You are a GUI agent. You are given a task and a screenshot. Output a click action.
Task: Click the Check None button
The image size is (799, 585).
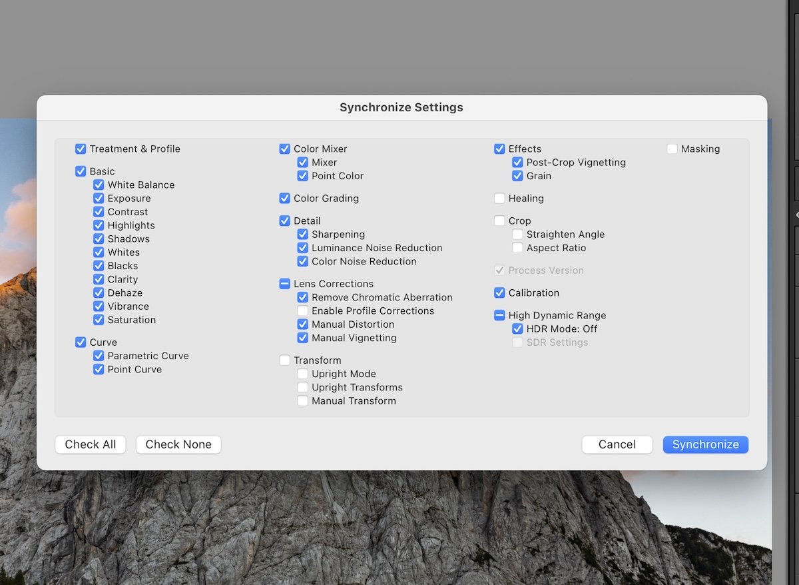178,444
